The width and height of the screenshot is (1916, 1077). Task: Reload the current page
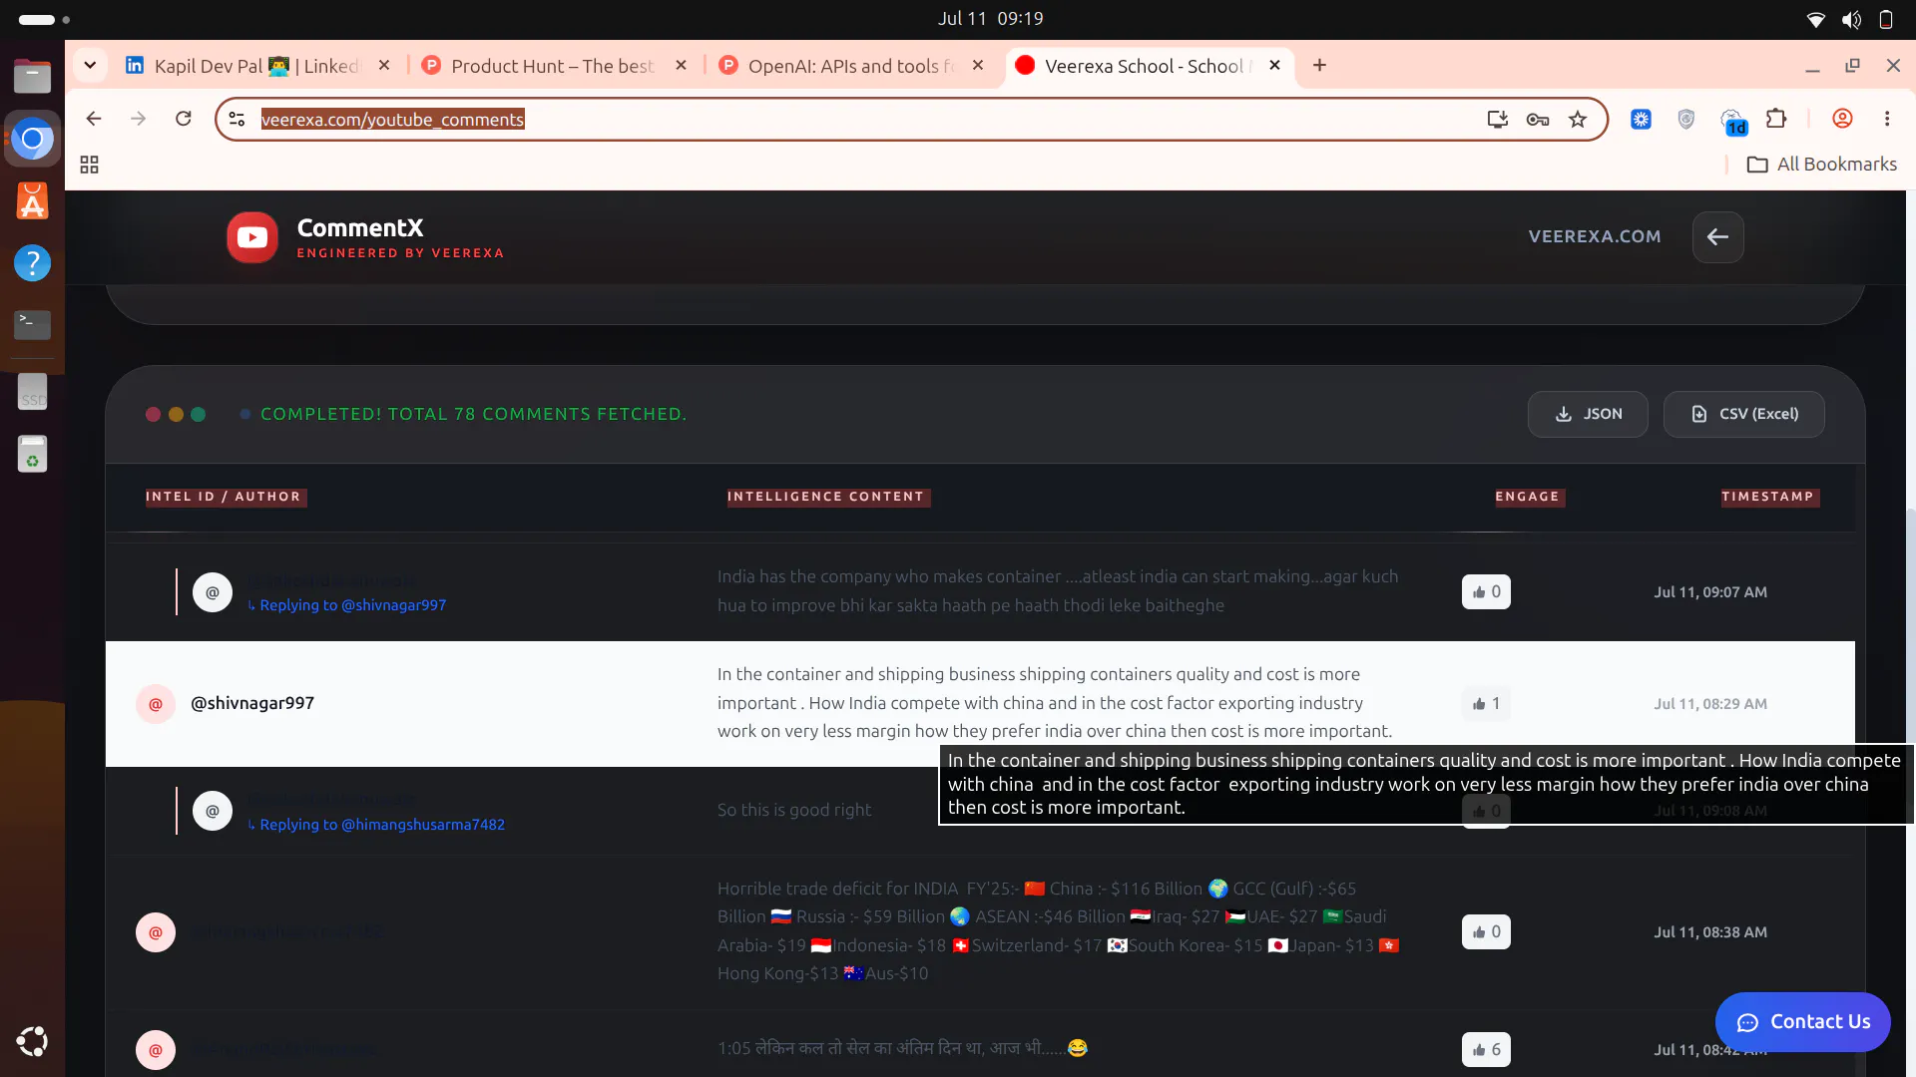[x=184, y=119]
